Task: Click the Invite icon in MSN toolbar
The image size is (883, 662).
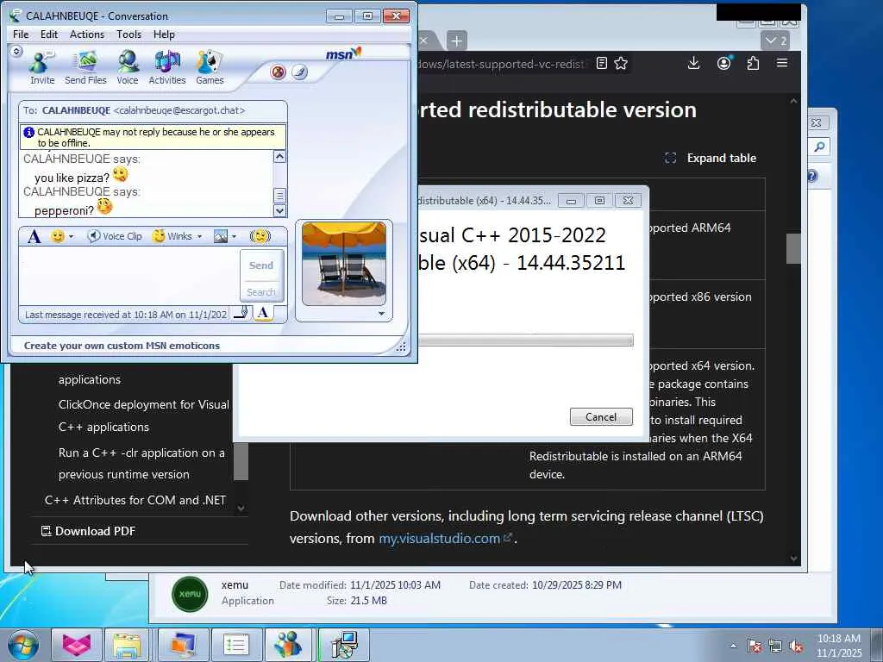Action: pos(42,67)
